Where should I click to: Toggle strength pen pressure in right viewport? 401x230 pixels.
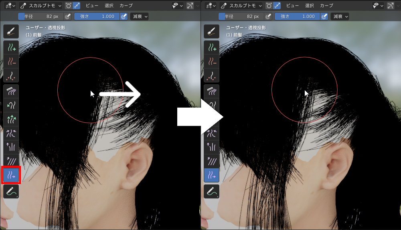(x=324, y=16)
